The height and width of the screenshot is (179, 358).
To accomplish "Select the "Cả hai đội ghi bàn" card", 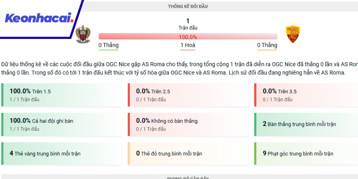I will point(61,124).
